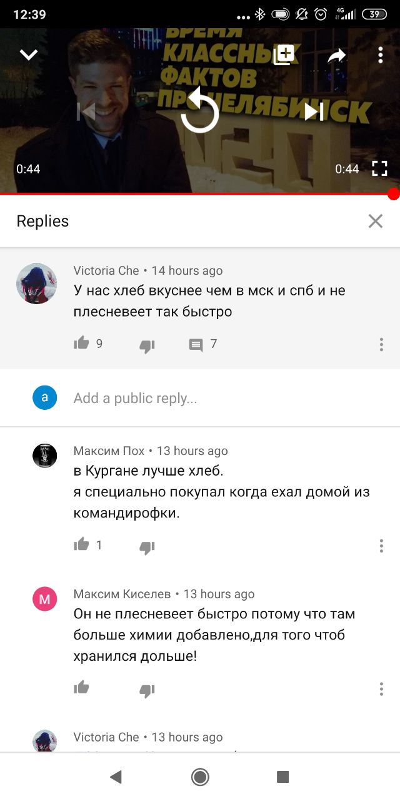Close the Replies panel
Image resolution: width=400 pixels, height=801 pixels.
pos(375,221)
